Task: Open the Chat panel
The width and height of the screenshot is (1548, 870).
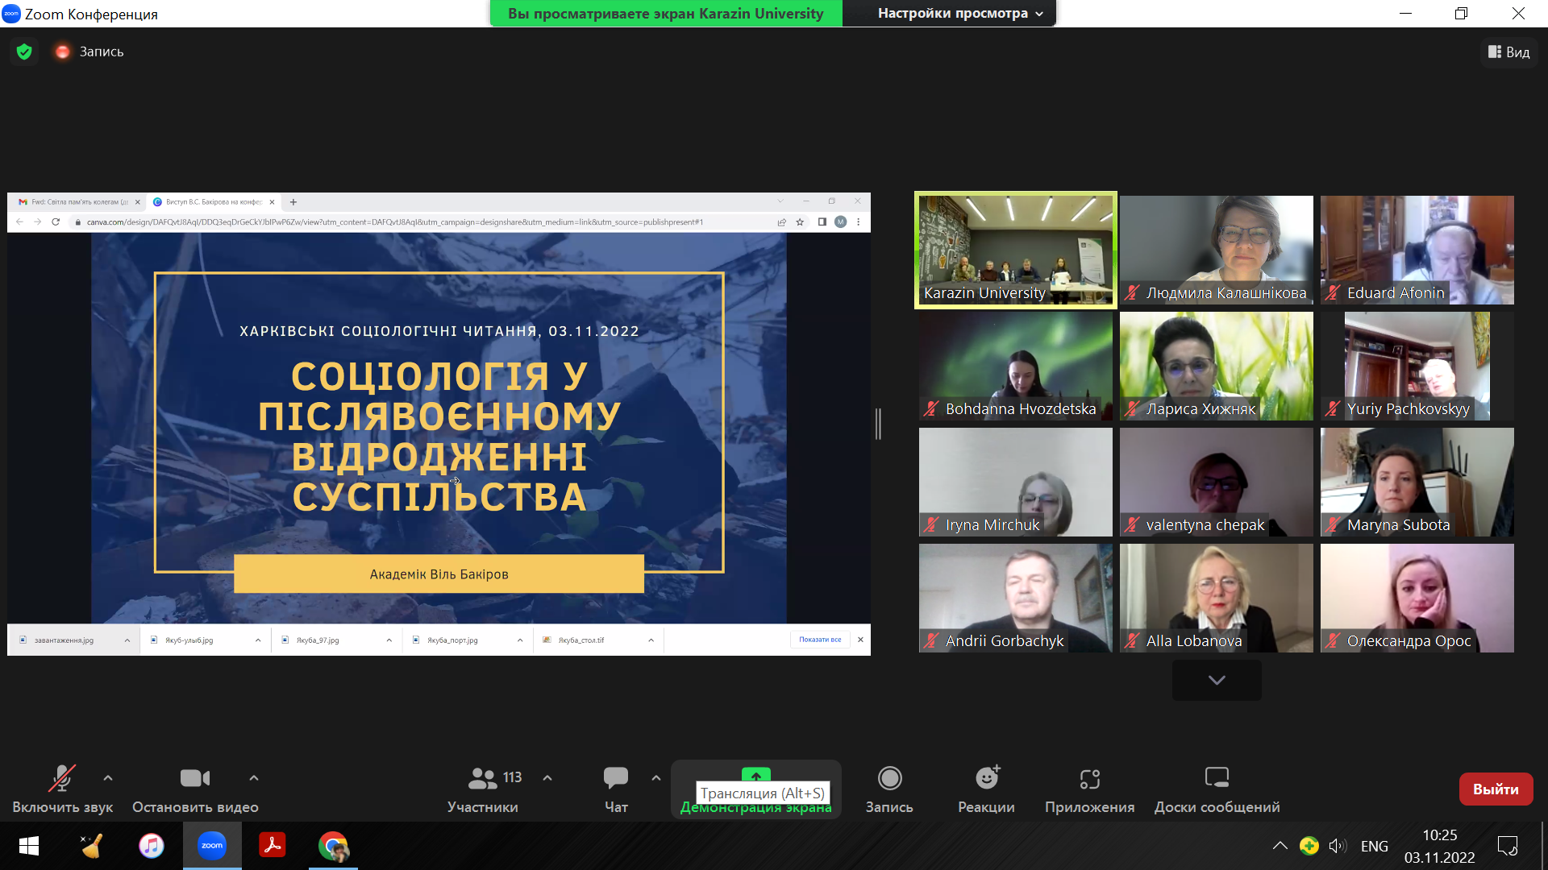Action: (x=616, y=778)
